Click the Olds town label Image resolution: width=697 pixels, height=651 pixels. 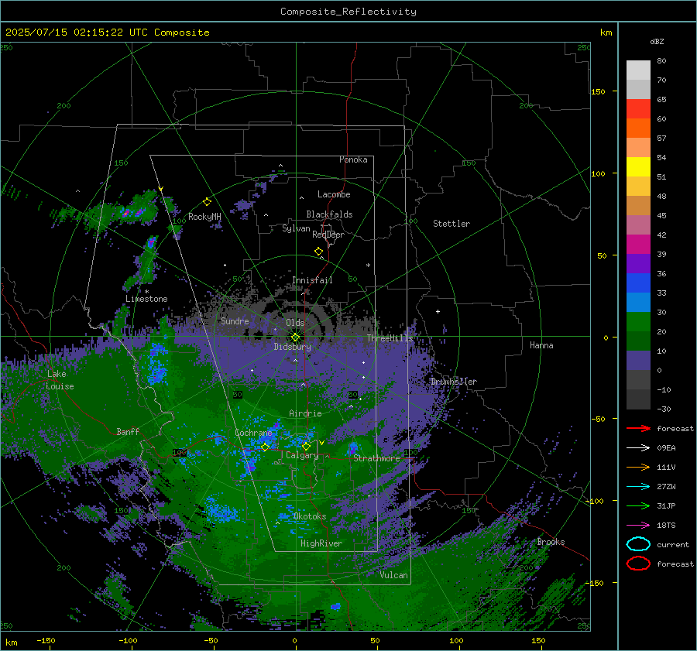pyautogui.click(x=295, y=323)
